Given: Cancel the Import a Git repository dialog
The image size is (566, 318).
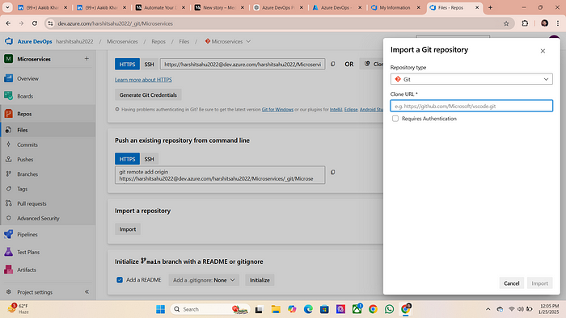Looking at the screenshot, I should click(x=511, y=283).
